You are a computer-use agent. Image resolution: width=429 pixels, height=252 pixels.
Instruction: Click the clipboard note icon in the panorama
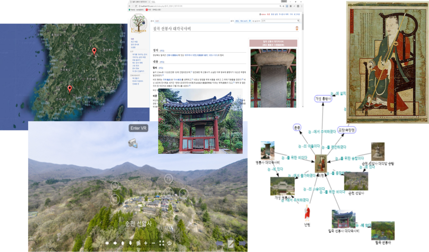pyautogui.click(x=231, y=243)
